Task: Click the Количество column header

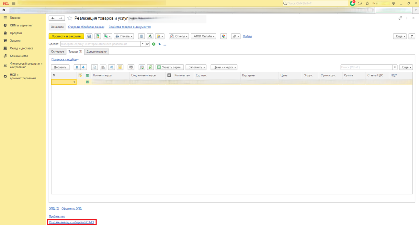Action: [x=183, y=75]
